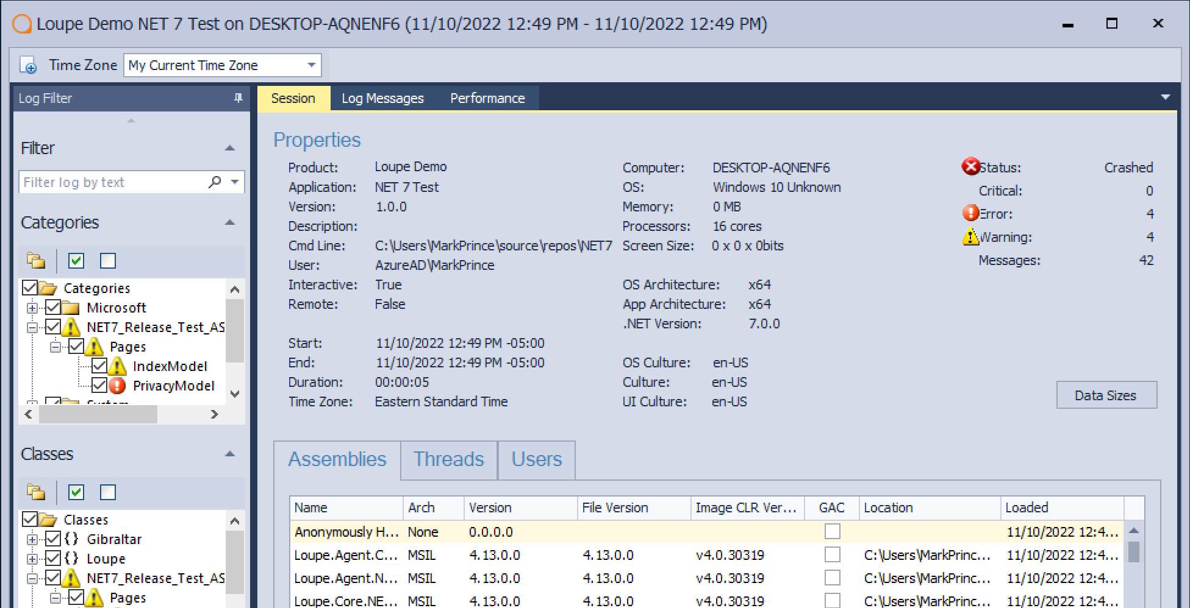
Task: Toggle GAC checkbox for Anonymously Hosted row
Action: pyautogui.click(x=832, y=532)
